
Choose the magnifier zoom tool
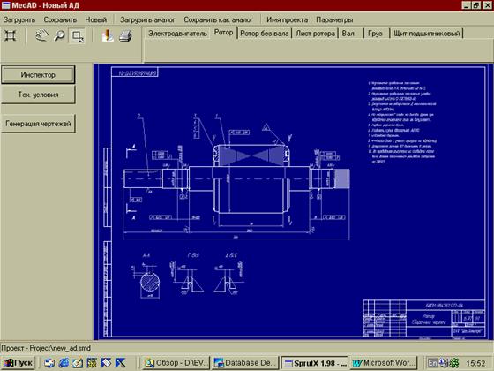[x=59, y=35]
